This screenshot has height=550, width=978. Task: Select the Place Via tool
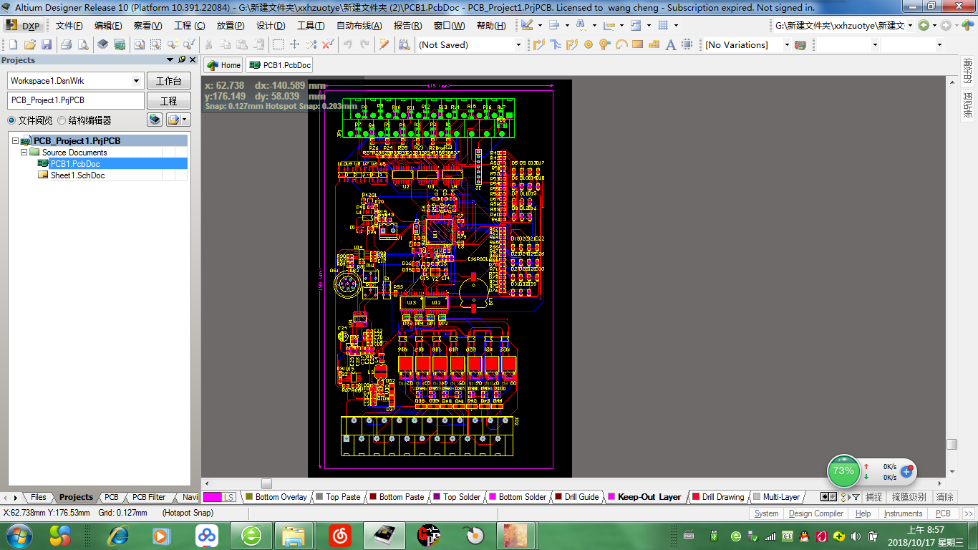click(x=605, y=44)
